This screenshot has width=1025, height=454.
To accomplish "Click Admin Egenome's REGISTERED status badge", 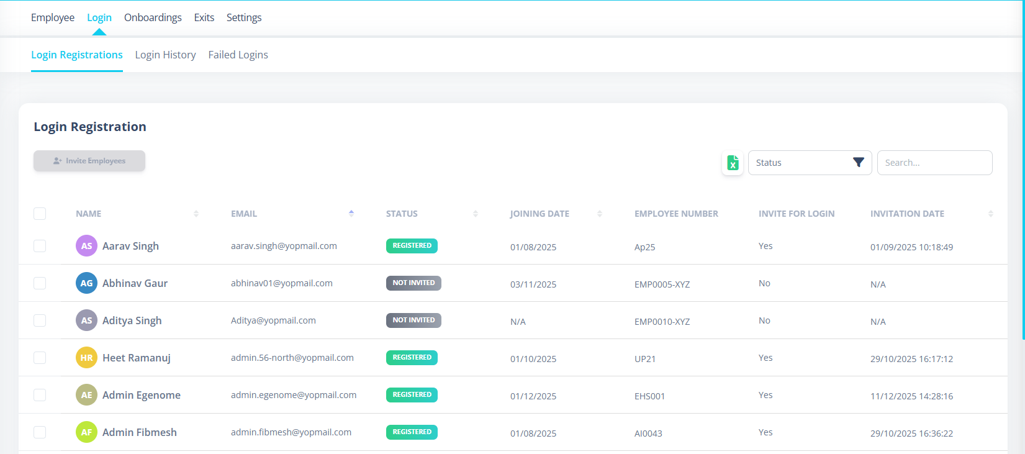I will pos(412,395).
